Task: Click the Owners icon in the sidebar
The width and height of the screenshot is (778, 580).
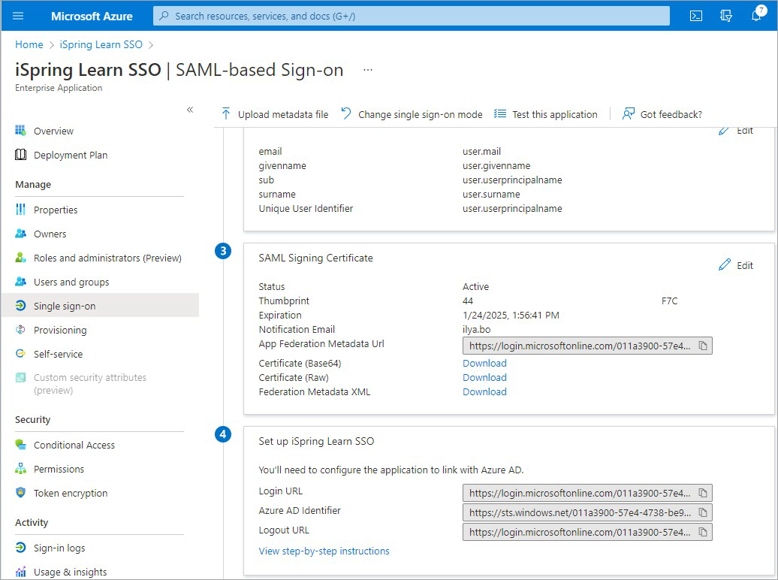Action: click(20, 234)
